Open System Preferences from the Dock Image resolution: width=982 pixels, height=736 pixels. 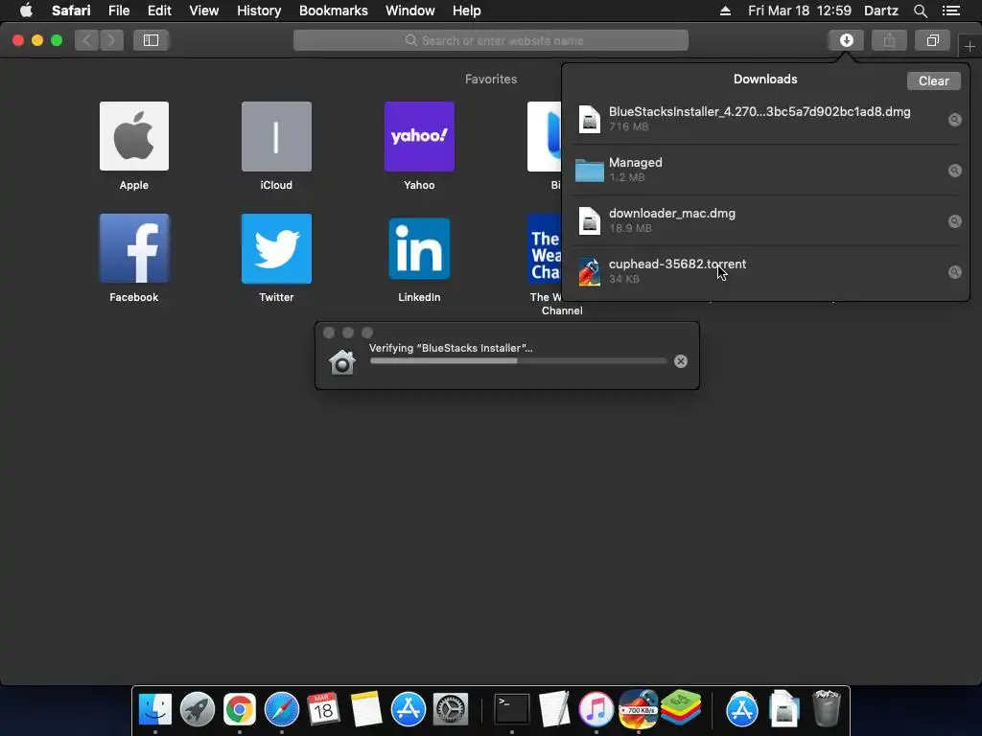tap(451, 710)
